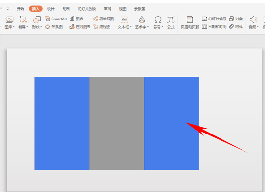
Task: Select the left blue rectangle shape
Action: (62, 123)
